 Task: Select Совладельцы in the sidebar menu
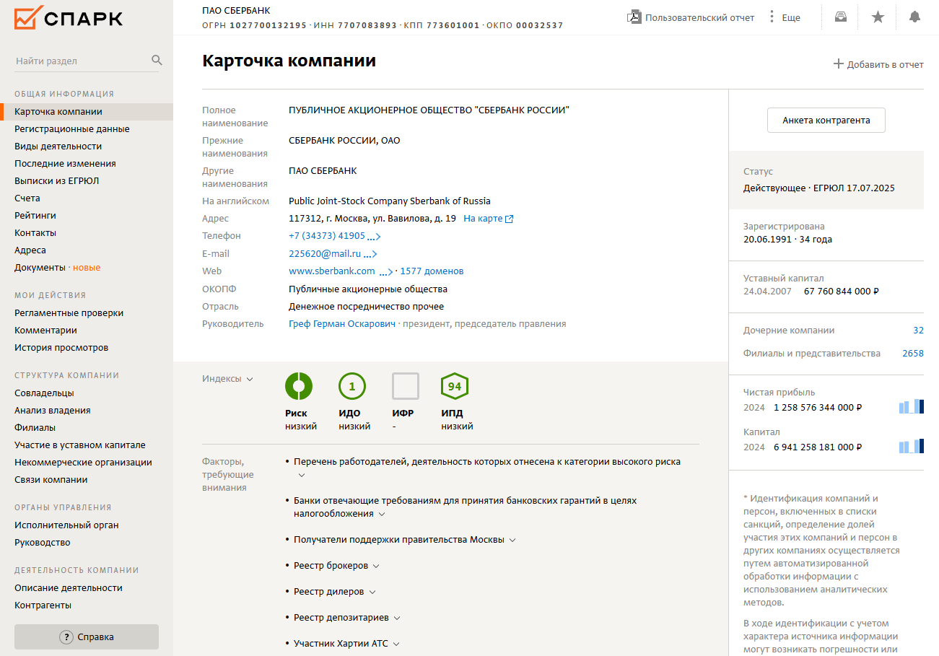(44, 393)
